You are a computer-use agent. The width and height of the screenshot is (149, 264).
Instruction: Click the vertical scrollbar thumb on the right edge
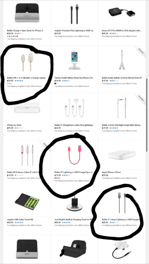point(147,115)
